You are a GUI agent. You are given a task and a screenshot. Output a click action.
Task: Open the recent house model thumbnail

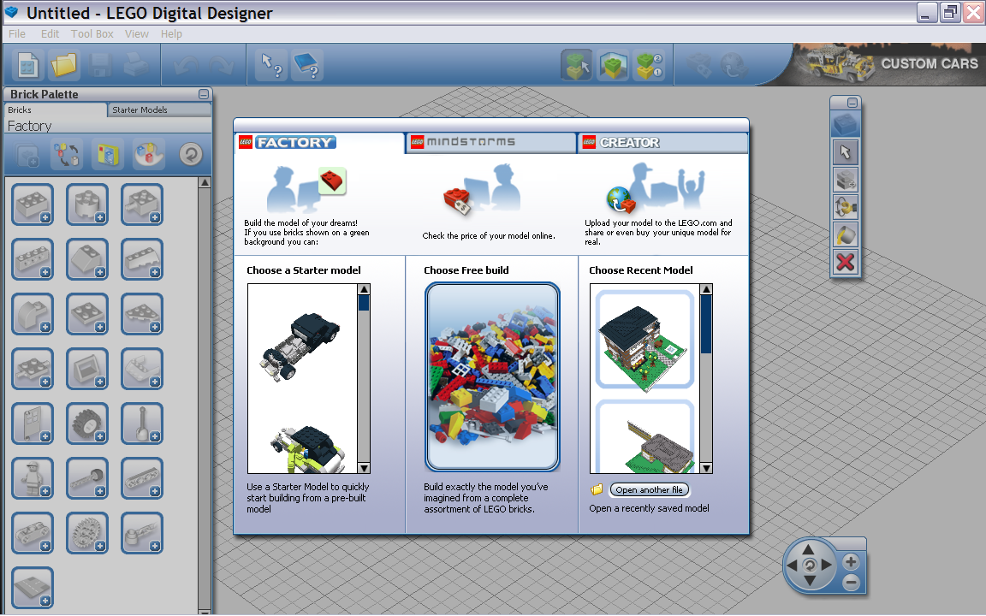(644, 340)
